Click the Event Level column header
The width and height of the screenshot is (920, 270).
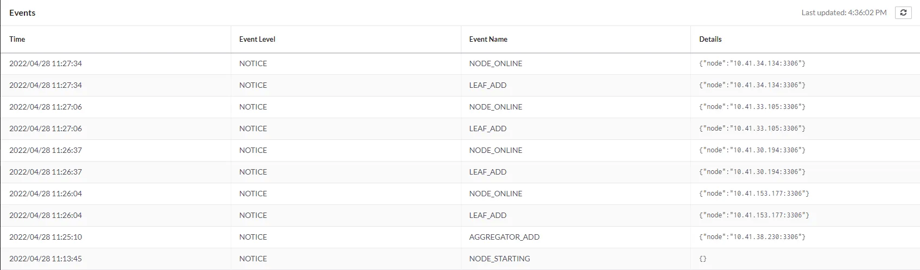coord(257,39)
